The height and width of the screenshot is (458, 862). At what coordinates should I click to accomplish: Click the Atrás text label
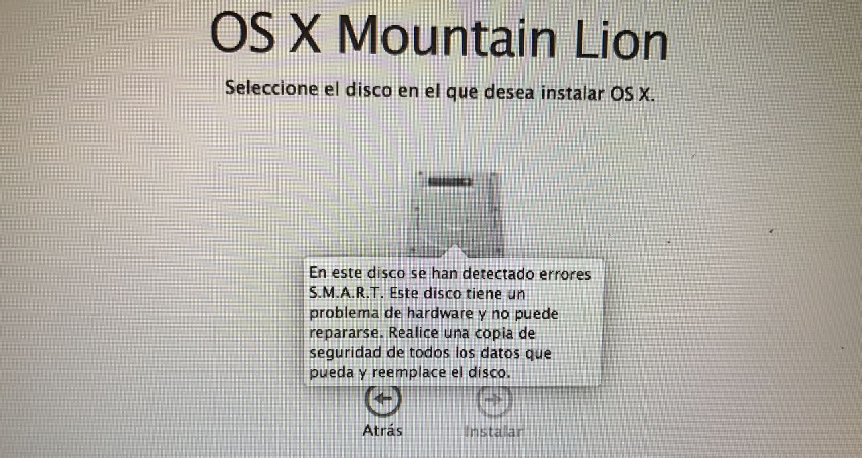(383, 430)
